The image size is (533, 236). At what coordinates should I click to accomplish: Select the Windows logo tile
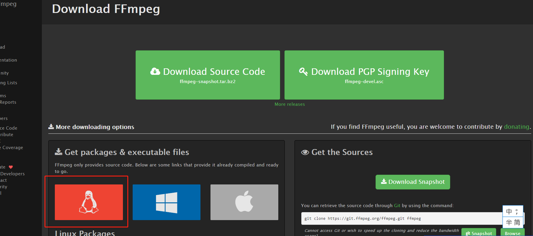[167, 202]
